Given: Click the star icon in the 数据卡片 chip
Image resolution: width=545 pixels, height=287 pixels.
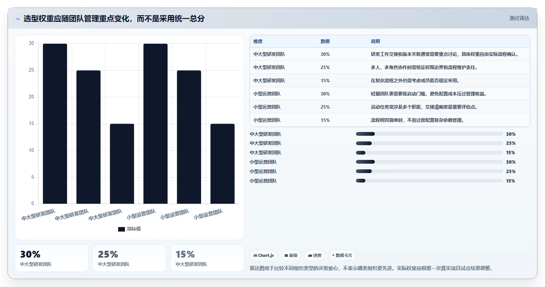Looking at the screenshot, I should pos(333,255).
